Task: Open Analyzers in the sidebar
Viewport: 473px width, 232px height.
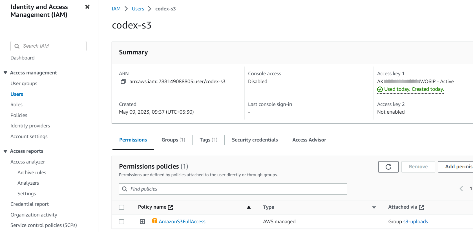Action: pyautogui.click(x=28, y=183)
